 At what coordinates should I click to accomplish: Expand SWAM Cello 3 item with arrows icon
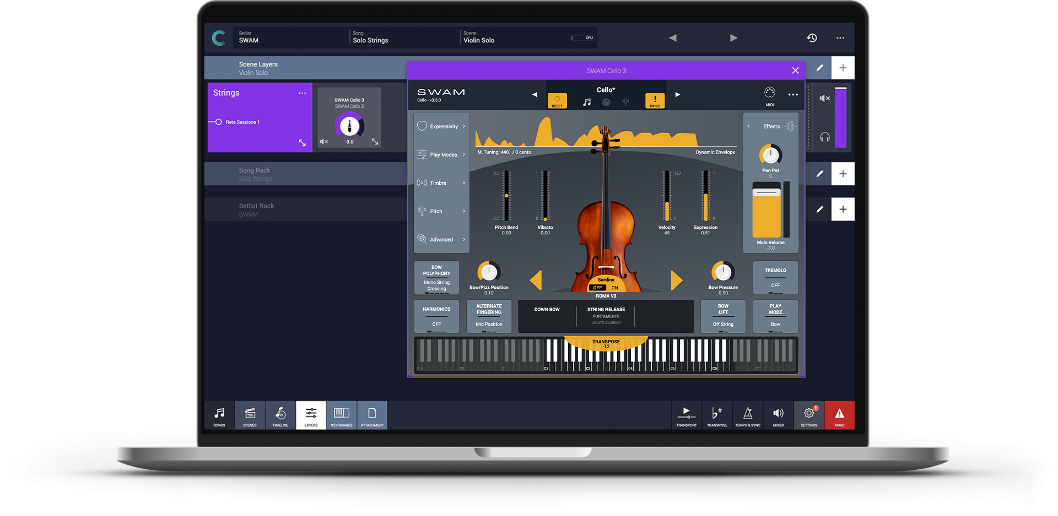[375, 141]
